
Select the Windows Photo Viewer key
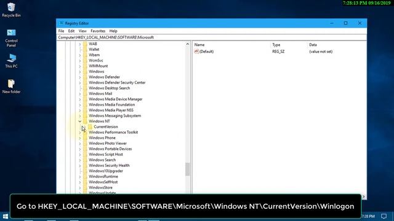click(108, 143)
